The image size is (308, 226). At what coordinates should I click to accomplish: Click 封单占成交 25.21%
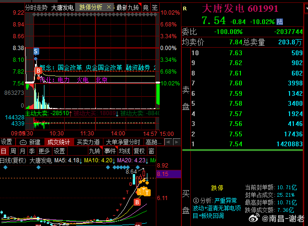(286, 195)
